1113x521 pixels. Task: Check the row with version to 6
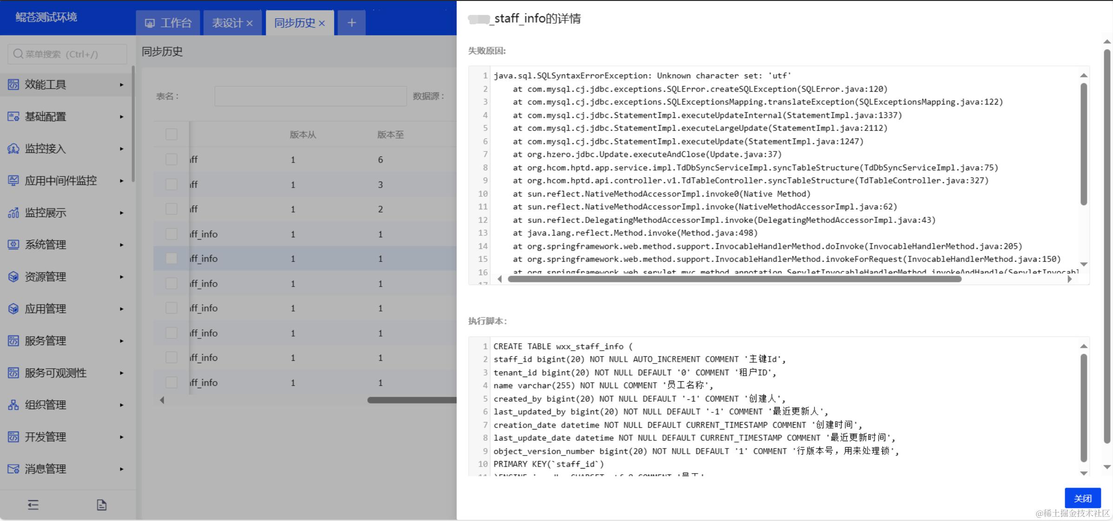click(x=172, y=159)
